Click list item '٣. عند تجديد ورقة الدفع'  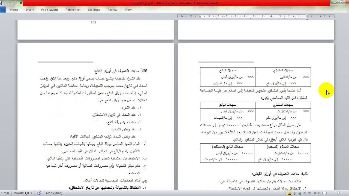[x=124, y=122]
